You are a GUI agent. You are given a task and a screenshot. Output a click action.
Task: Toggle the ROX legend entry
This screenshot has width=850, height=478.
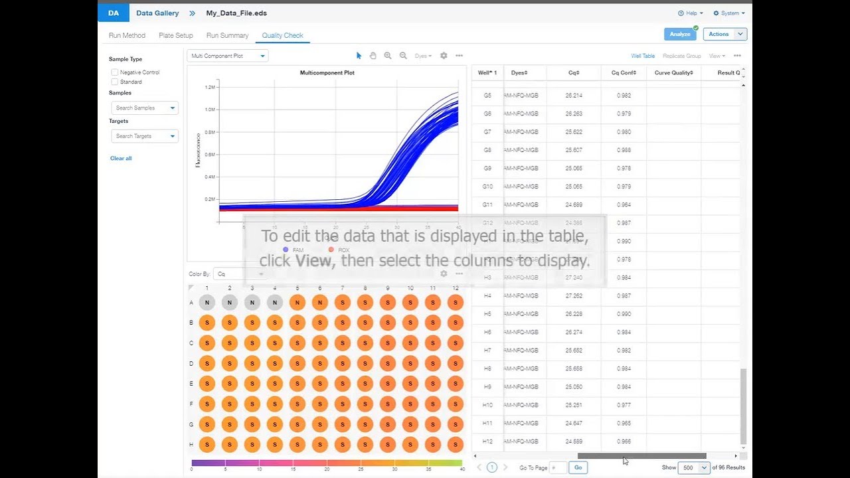click(339, 250)
